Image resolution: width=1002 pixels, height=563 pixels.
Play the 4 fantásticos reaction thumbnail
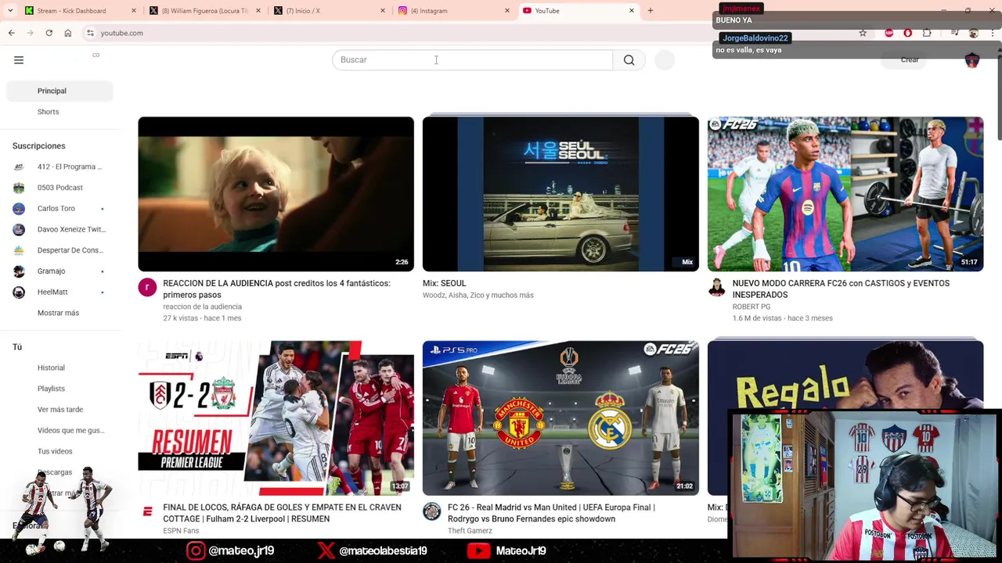click(276, 194)
